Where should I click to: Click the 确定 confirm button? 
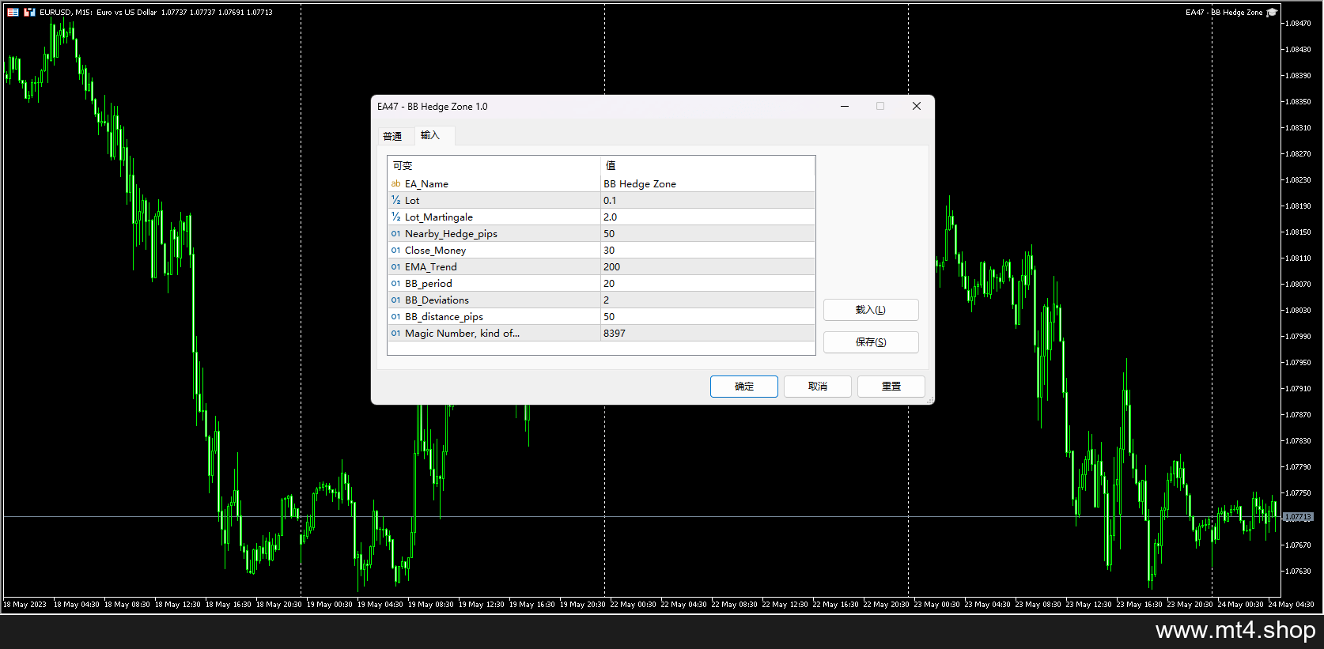[x=744, y=387]
